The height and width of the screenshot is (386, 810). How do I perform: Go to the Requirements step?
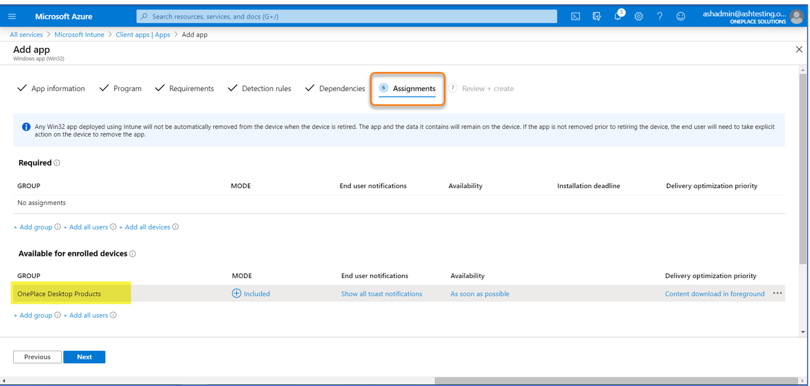pos(184,88)
